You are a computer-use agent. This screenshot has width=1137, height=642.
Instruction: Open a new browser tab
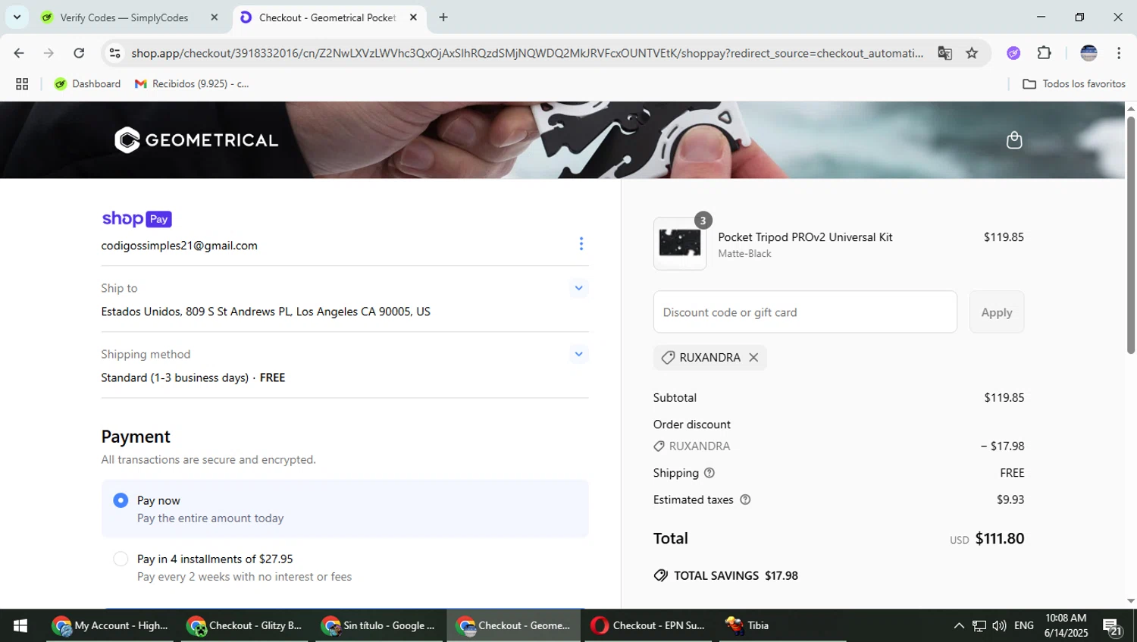443,17
